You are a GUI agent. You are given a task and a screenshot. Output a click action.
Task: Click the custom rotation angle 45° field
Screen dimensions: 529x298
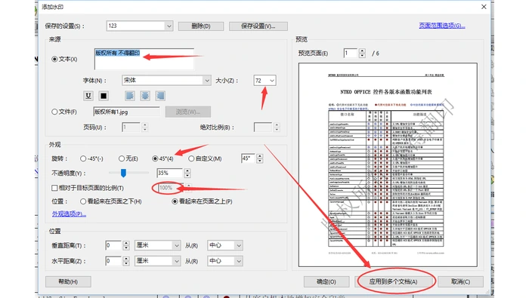[x=248, y=158]
